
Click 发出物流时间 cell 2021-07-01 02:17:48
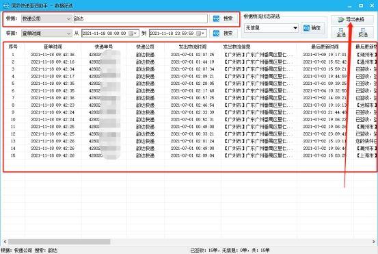(x=192, y=90)
